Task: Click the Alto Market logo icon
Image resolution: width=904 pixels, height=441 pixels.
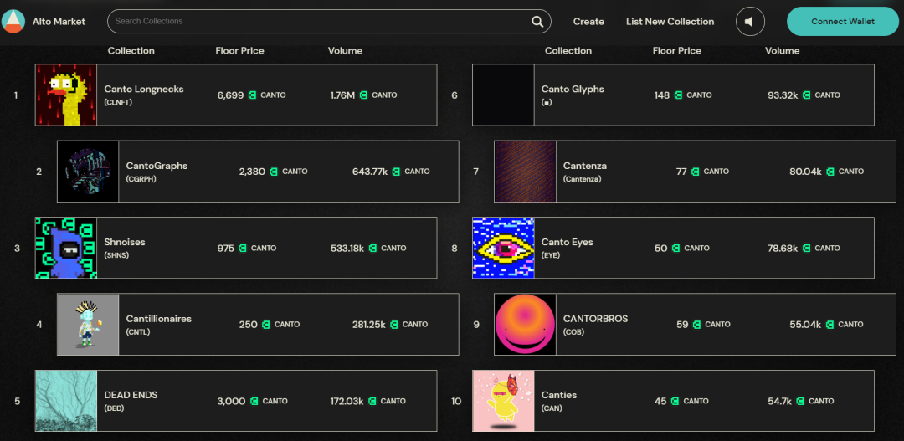Action: (13, 21)
